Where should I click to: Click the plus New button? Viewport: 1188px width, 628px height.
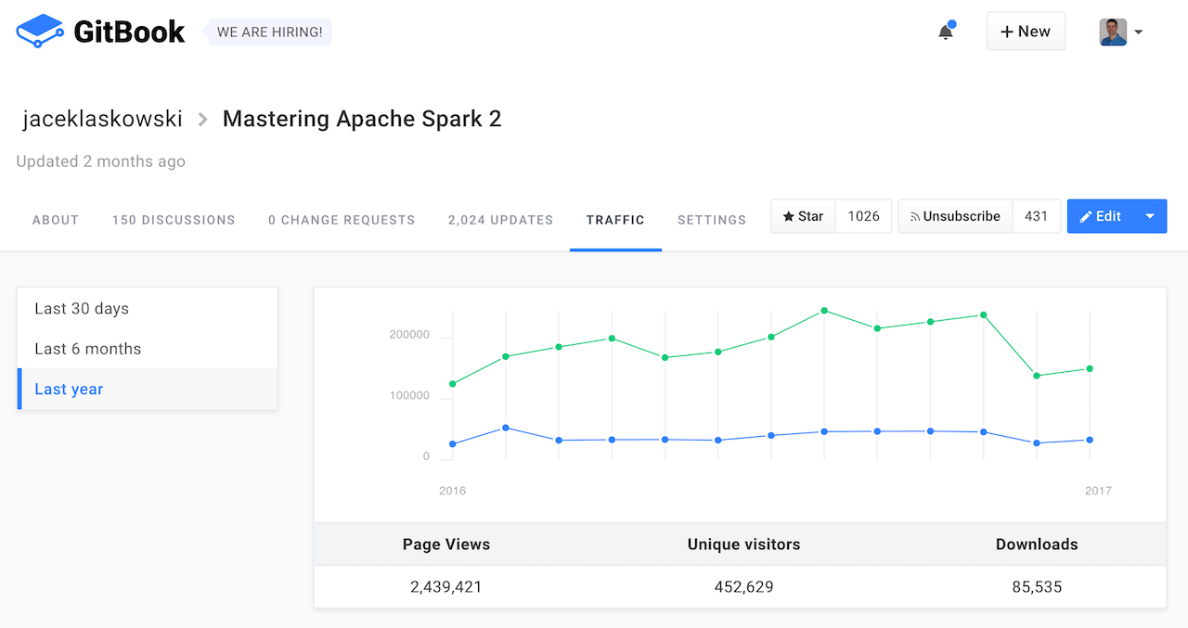point(1026,32)
